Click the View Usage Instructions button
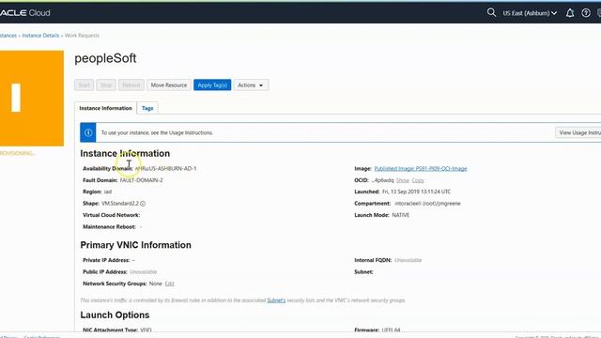Screen dimensions: 601x338 [x=578, y=132]
